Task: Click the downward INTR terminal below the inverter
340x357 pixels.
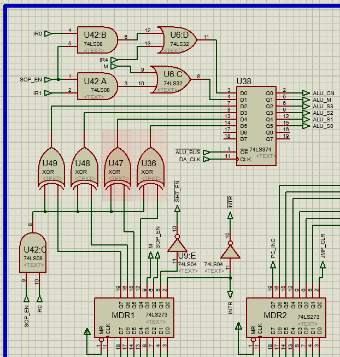Action: pyautogui.click(x=230, y=294)
